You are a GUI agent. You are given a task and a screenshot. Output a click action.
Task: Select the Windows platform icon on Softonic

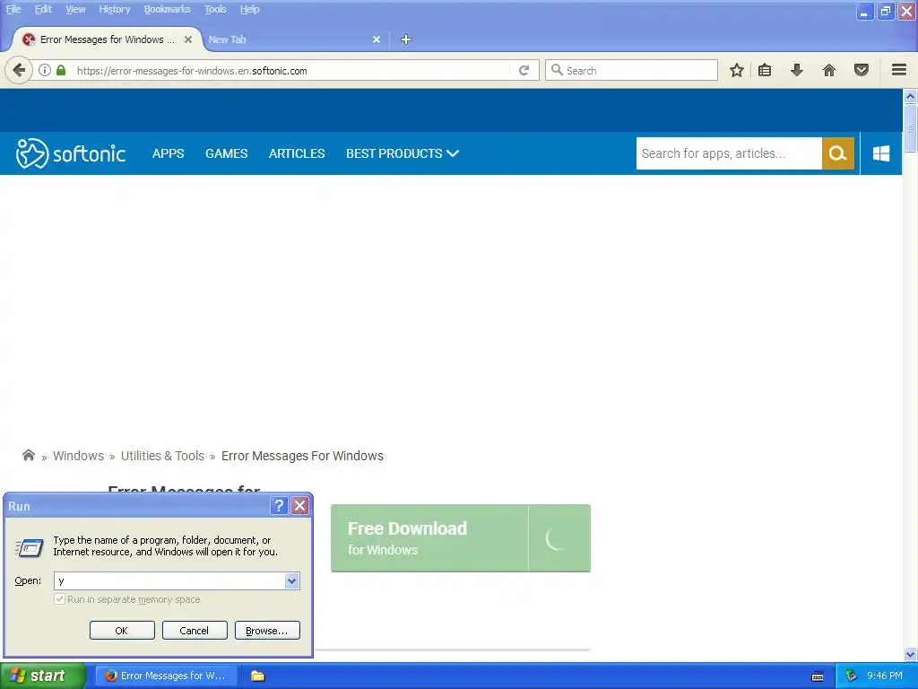tap(881, 153)
